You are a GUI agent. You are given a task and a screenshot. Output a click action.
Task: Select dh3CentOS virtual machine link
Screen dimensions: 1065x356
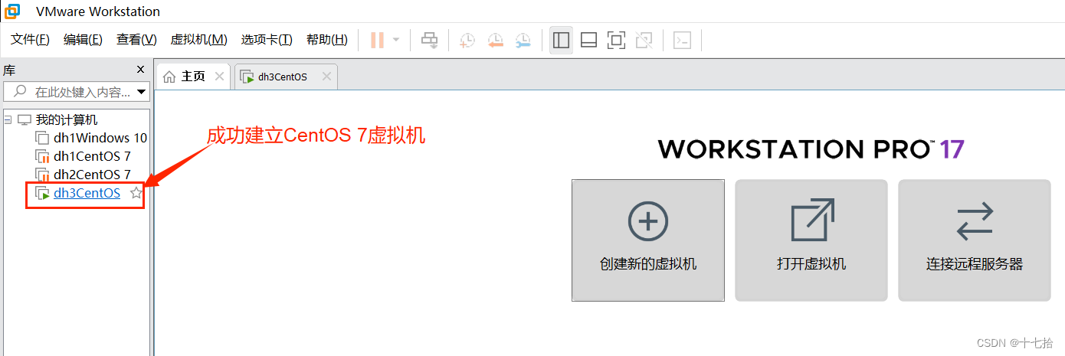[x=87, y=193]
